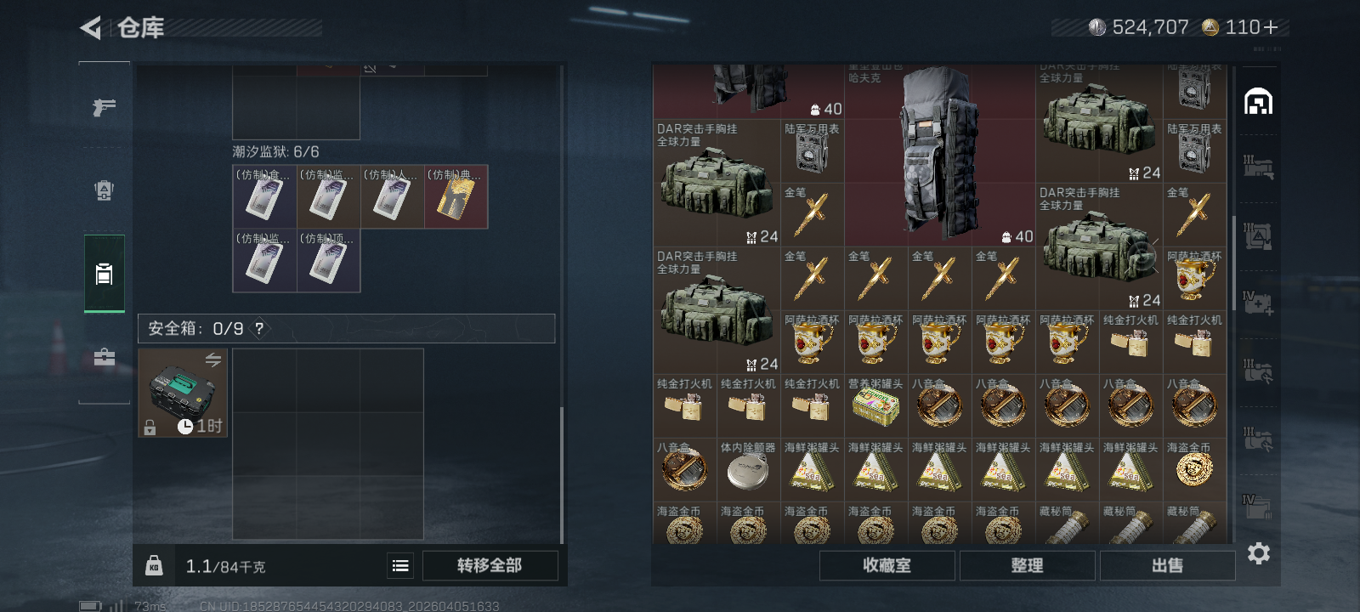The height and width of the screenshot is (612, 1360).
Task: Go back using the arrow beside 仓库
Action: pyautogui.click(x=90, y=28)
